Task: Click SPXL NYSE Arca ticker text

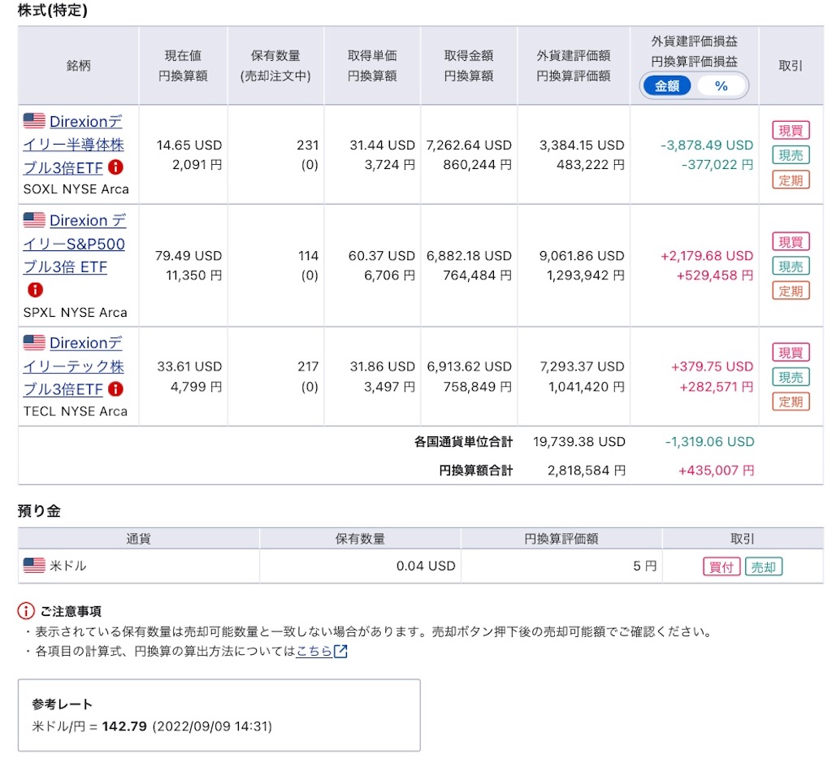Action: point(76,312)
